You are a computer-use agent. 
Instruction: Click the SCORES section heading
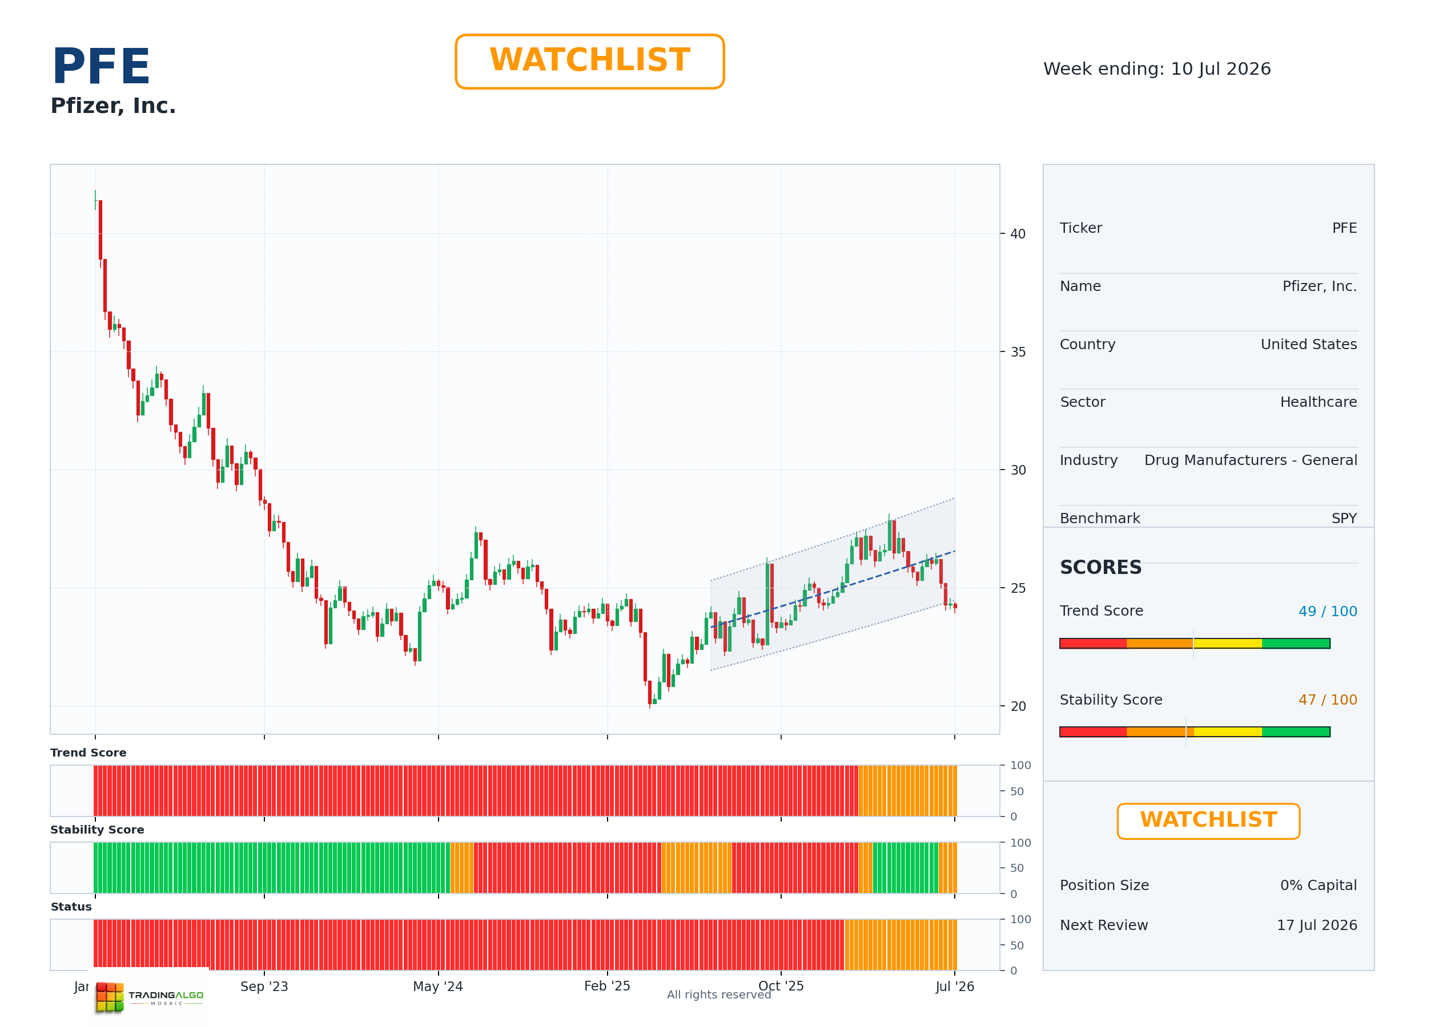(x=1100, y=567)
